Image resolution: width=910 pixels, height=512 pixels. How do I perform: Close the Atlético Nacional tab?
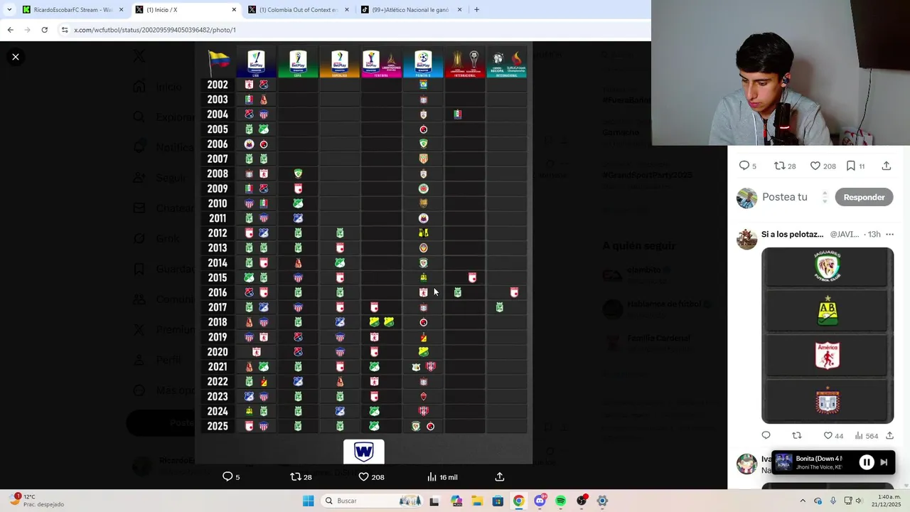[x=459, y=10]
